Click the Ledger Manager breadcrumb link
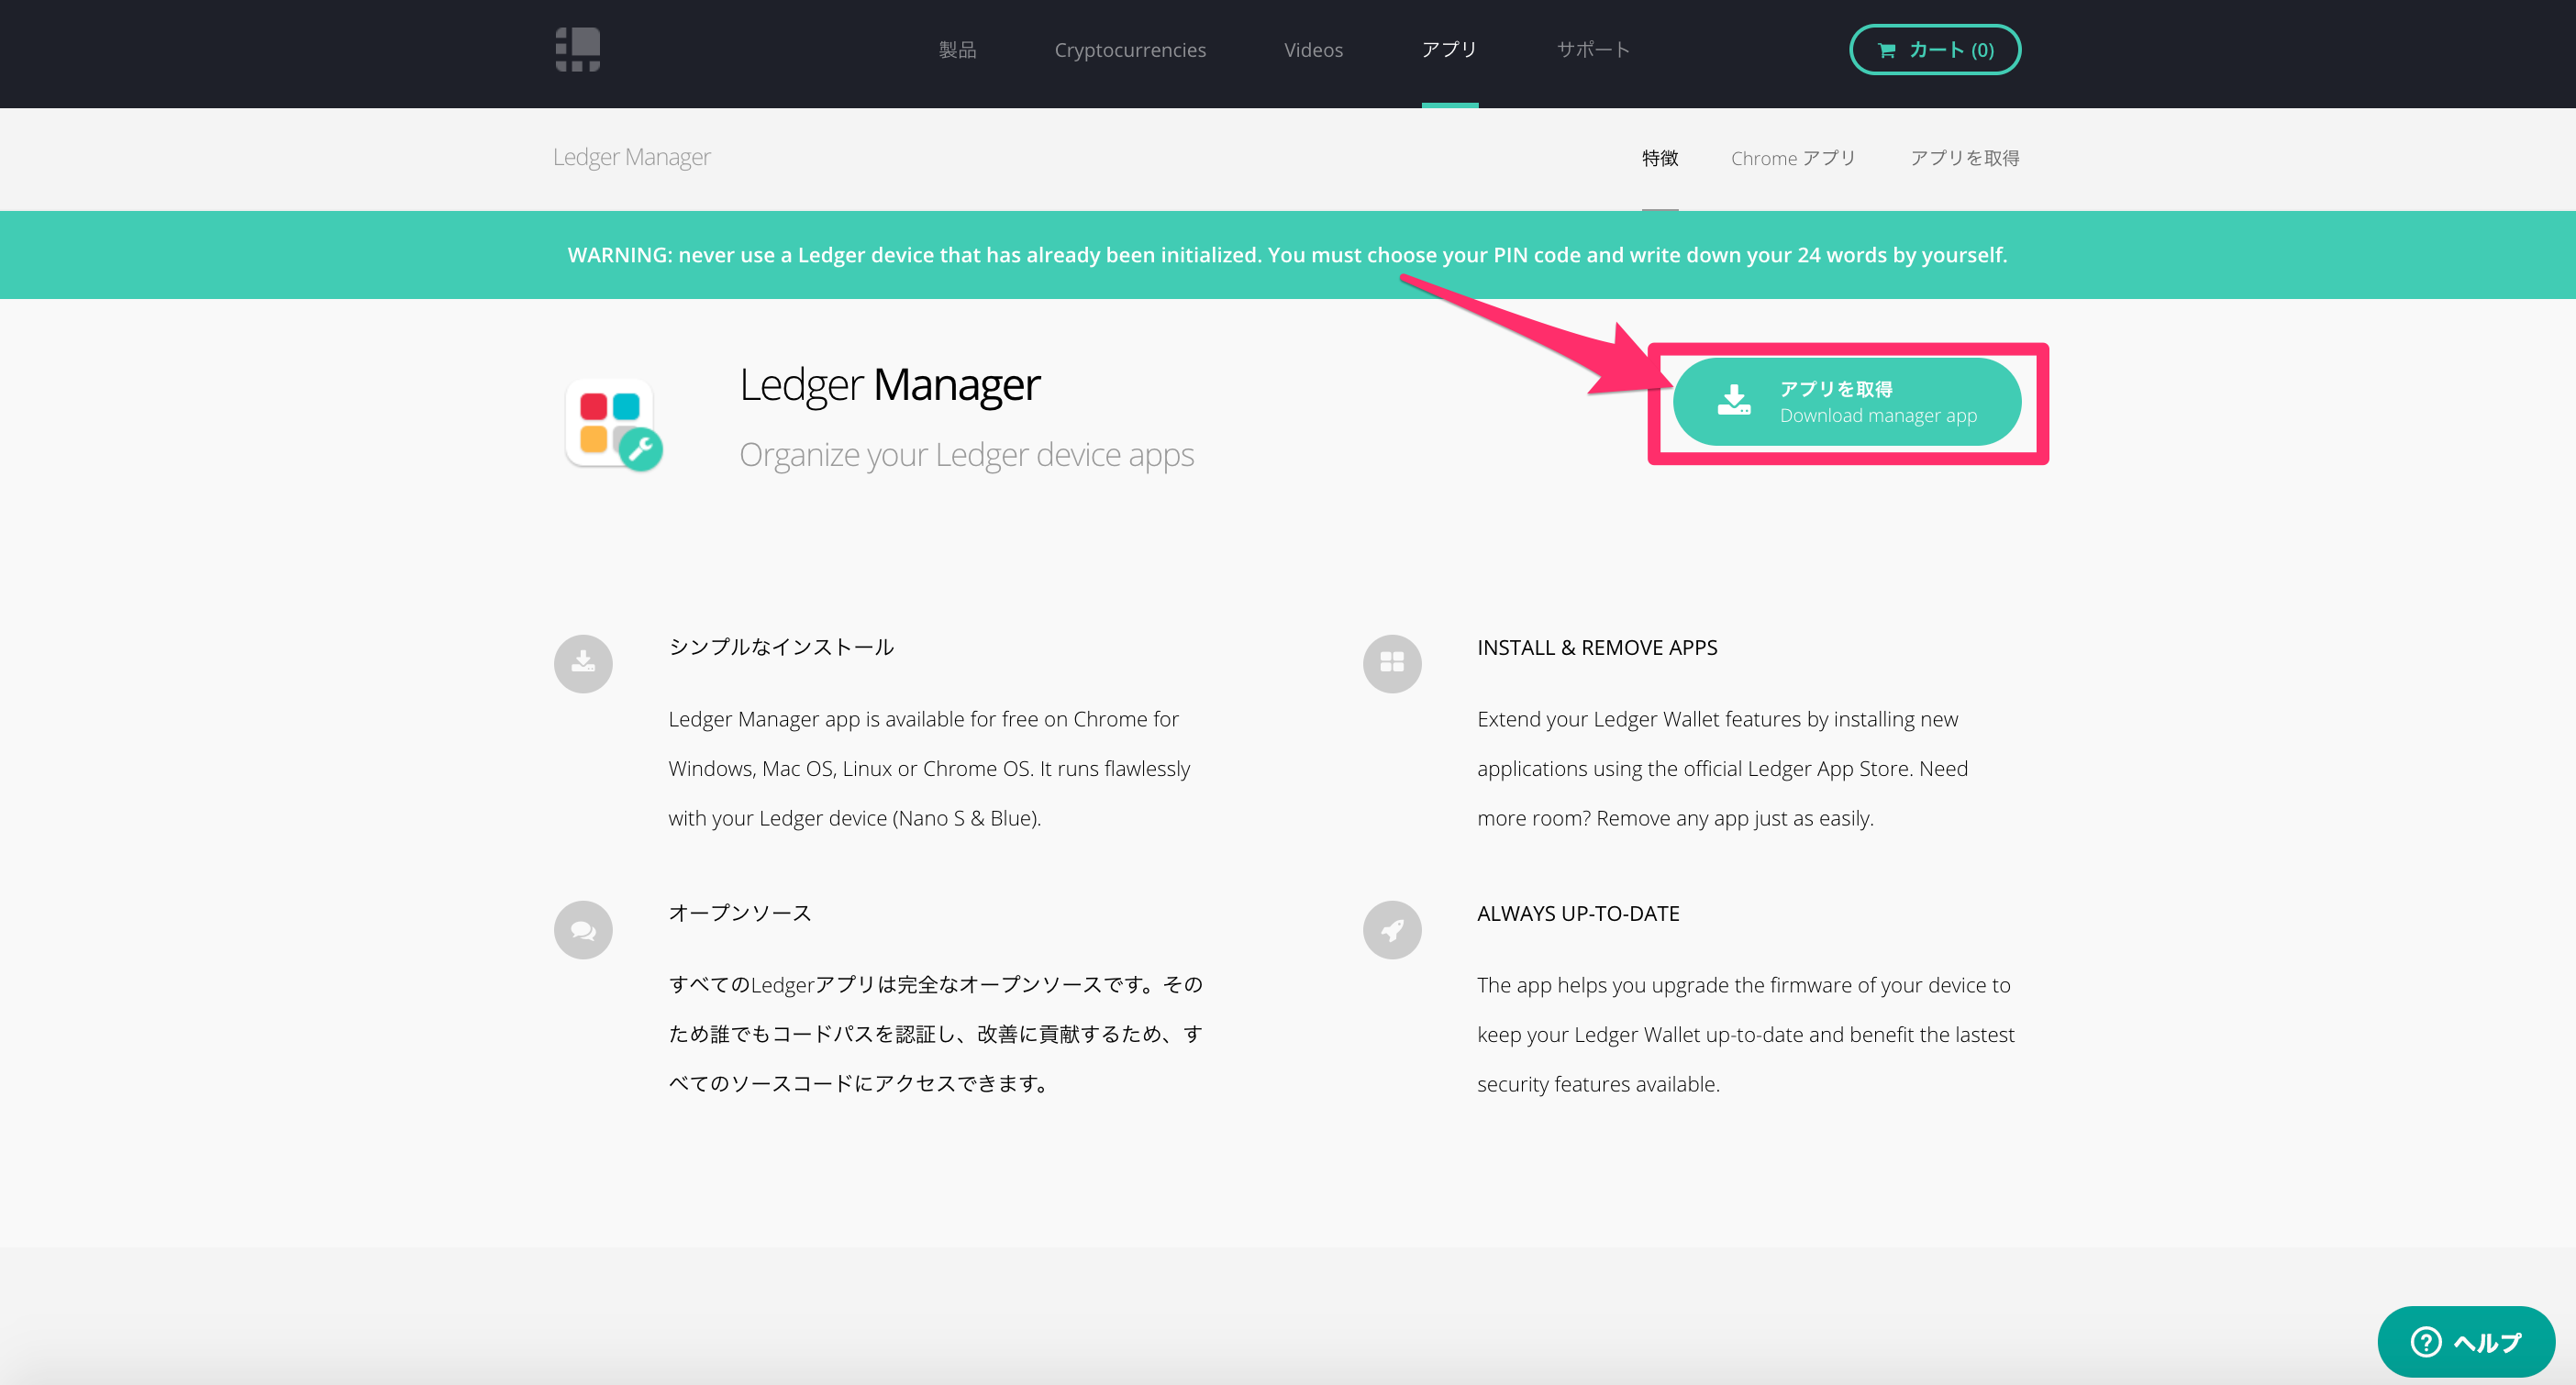The image size is (2576, 1385). [x=631, y=157]
